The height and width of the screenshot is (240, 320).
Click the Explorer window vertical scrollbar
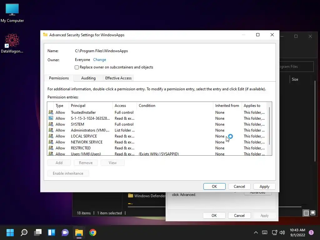315,121
